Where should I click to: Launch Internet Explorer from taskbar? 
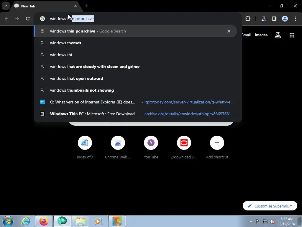(x=26, y=221)
